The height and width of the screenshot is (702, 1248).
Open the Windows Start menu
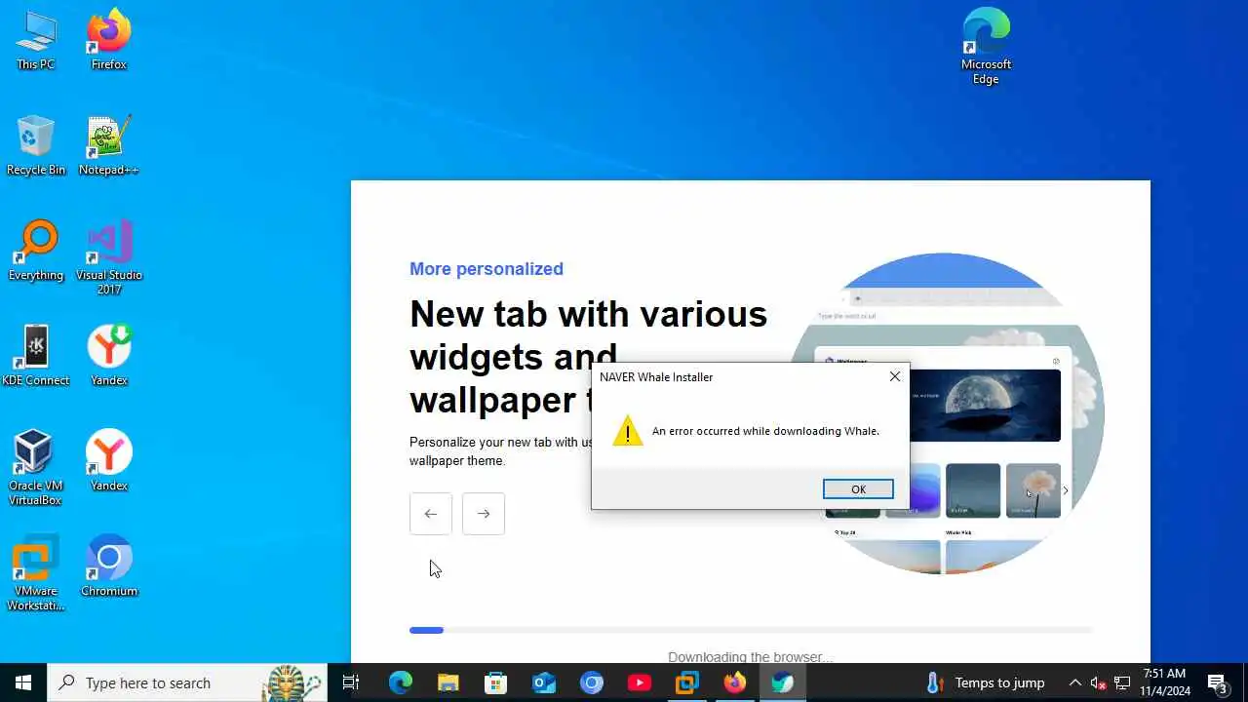coord(23,682)
